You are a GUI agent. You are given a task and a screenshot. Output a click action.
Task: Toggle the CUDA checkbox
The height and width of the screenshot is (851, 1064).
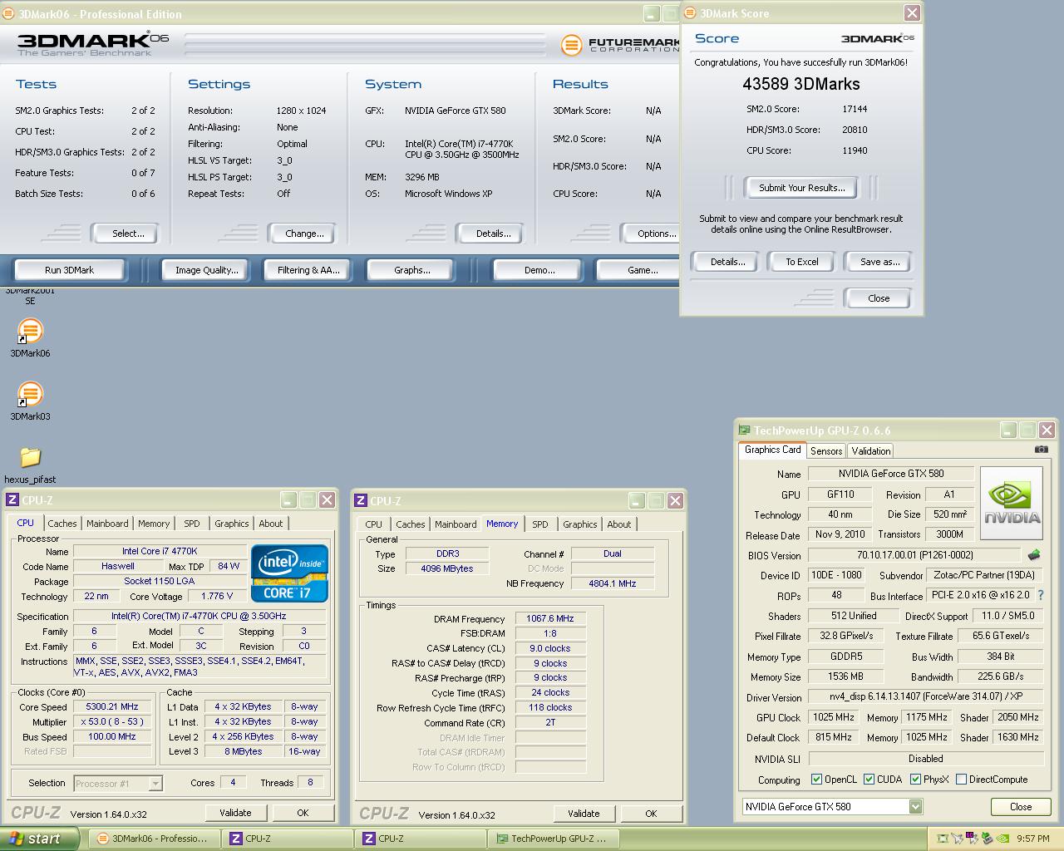click(x=869, y=780)
